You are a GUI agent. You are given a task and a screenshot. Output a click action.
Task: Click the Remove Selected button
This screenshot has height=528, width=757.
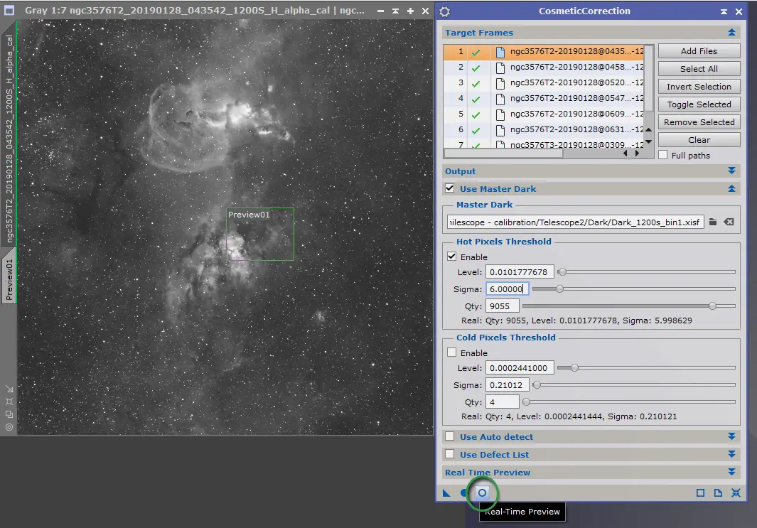[699, 122]
